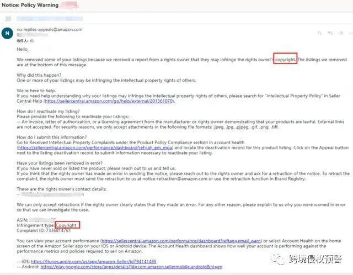
Task: Click the sender avatar with letter N
Action: coord(7,33)
